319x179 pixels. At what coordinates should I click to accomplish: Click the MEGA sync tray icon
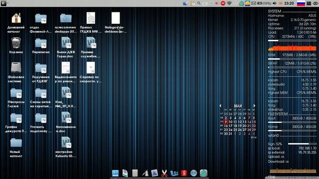coord(223,3)
